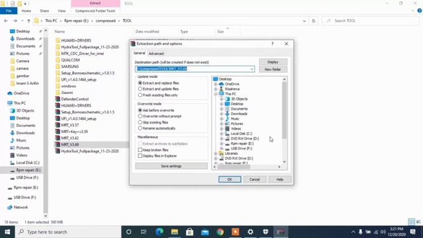Open Explorer address bar history dropdown
Screen dimensions: 423x238
pos(304,20)
